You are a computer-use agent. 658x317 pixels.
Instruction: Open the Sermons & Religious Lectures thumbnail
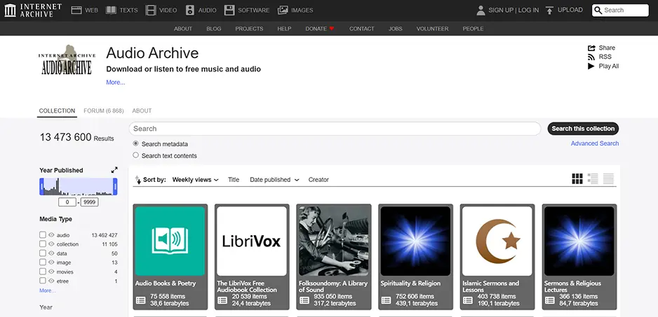coord(579,241)
